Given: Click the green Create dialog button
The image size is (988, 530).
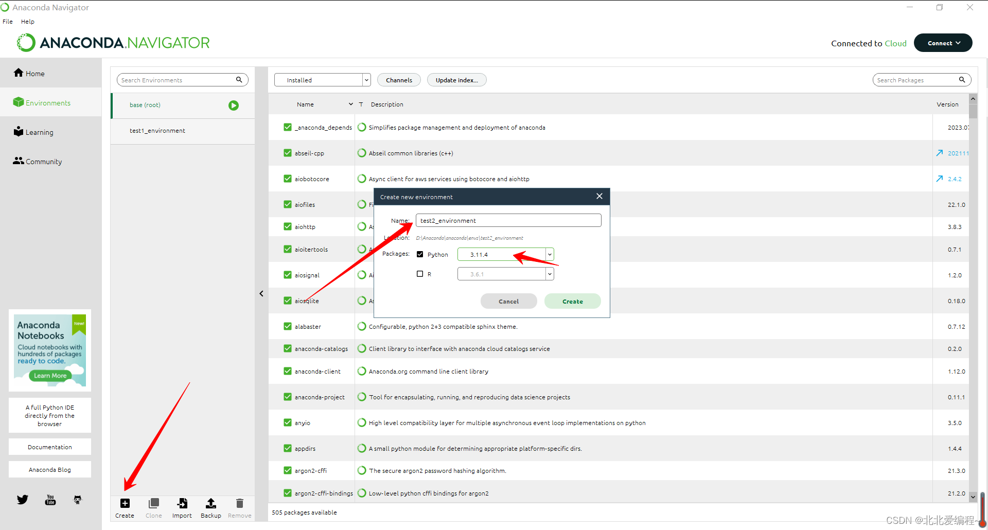Looking at the screenshot, I should pos(573,301).
